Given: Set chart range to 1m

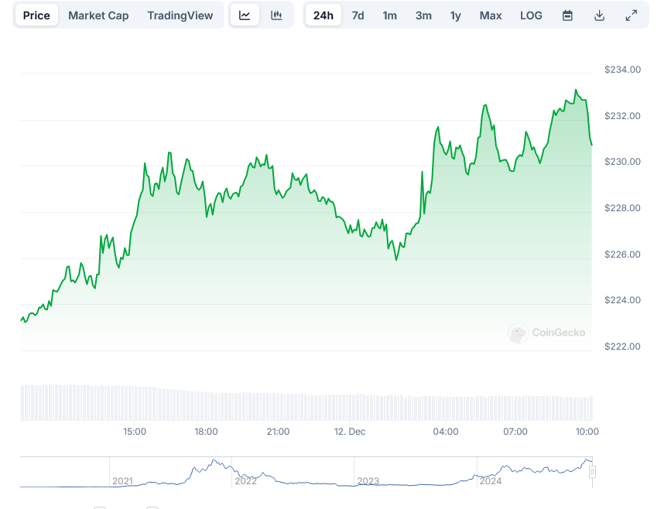Looking at the screenshot, I should click(x=390, y=15).
